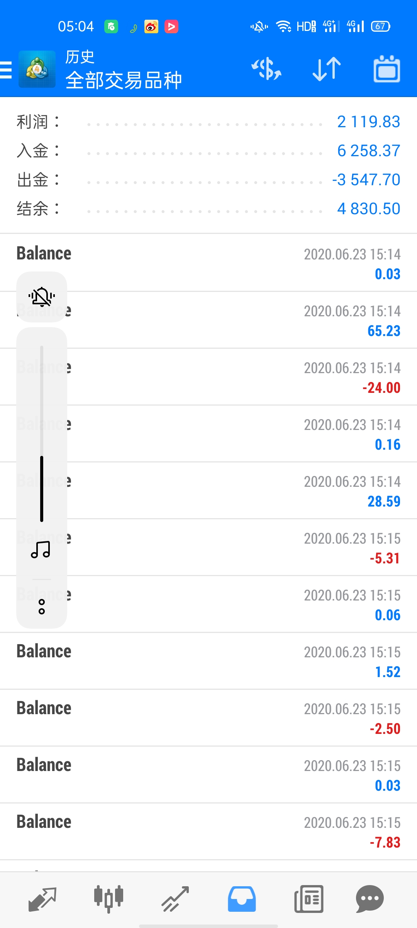Open the candlestick Chart tab
Image resolution: width=417 pixels, height=928 pixels.
pos(108,899)
